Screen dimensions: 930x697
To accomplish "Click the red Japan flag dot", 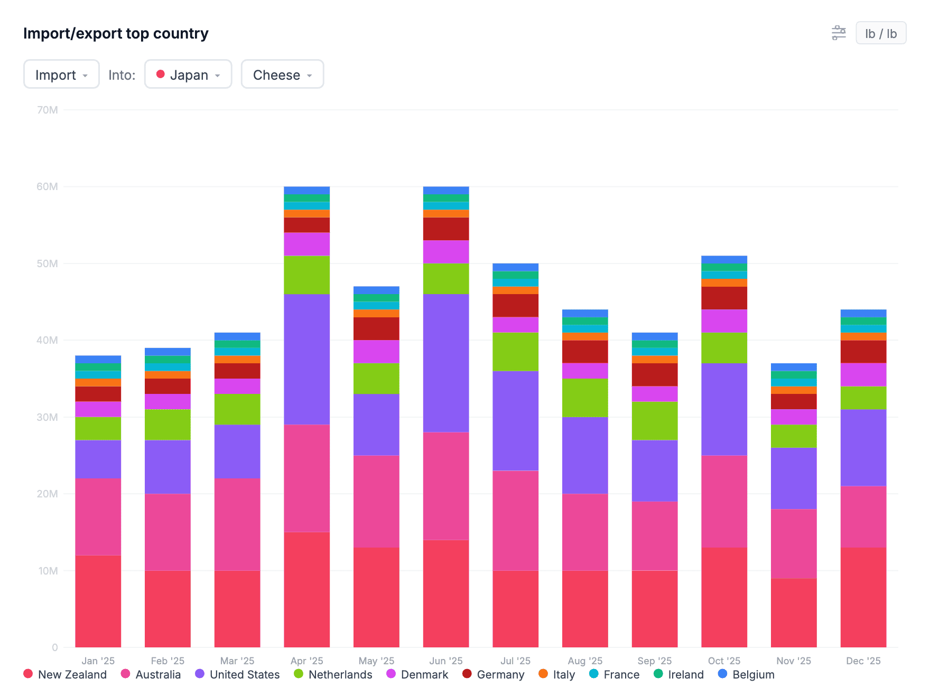I will [x=161, y=74].
